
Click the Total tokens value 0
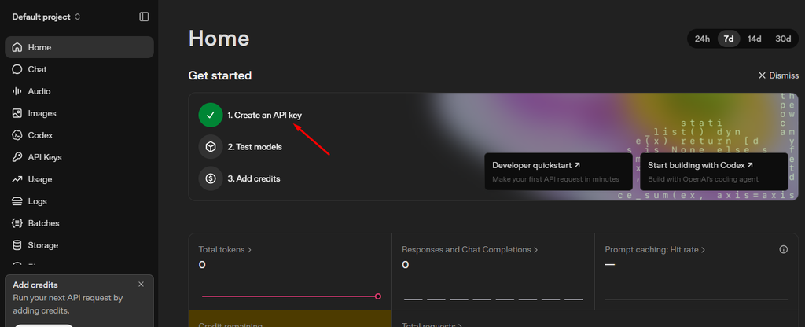[x=202, y=265]
